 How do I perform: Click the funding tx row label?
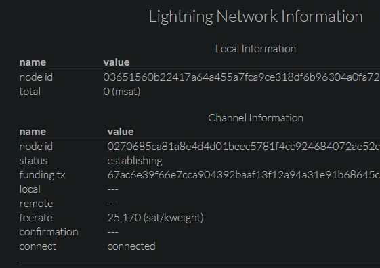[x=43, y=175]
